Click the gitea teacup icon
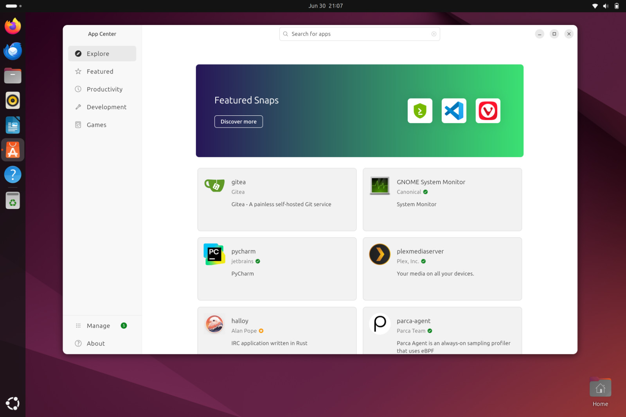Screen dimensions: 626x417 pyautogui.click(x=214, y=185)
